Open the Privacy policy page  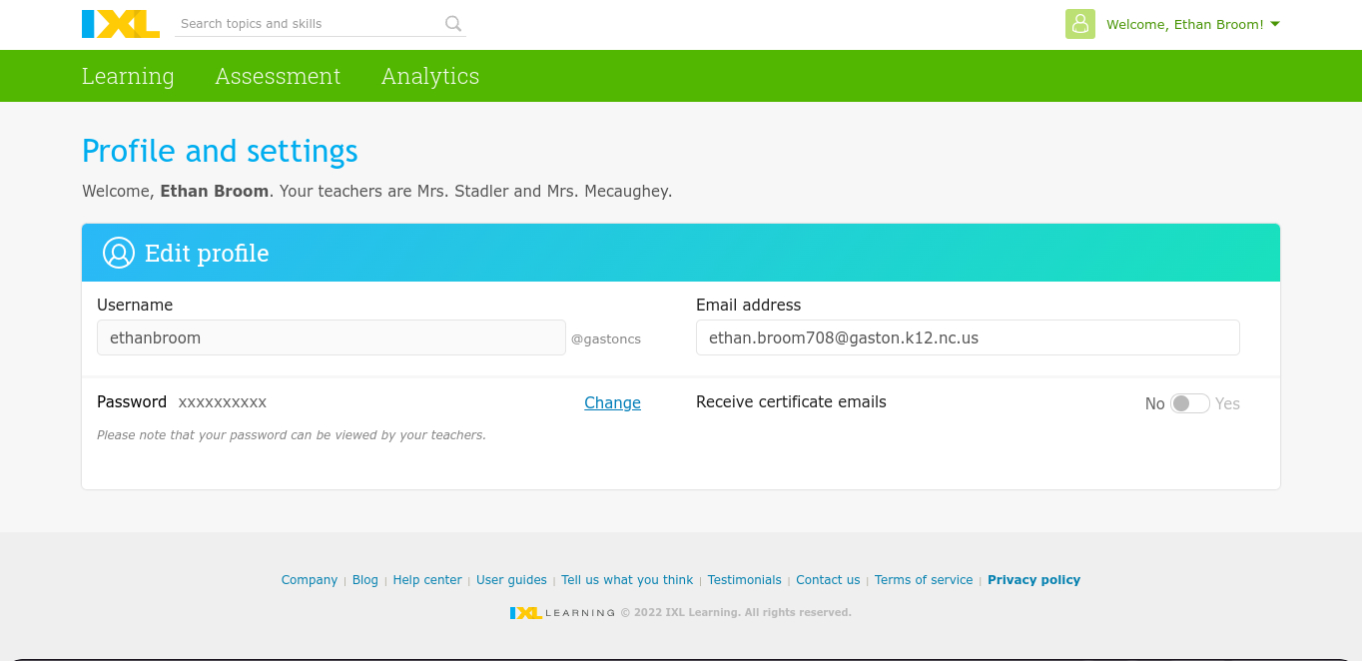[x=1033, y=579]
